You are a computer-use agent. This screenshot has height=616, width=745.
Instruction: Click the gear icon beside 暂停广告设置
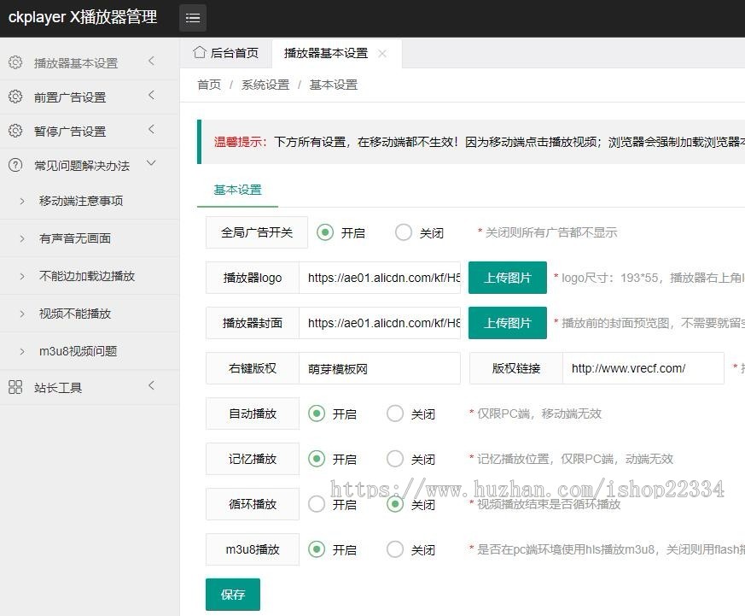tap(15, 130)
